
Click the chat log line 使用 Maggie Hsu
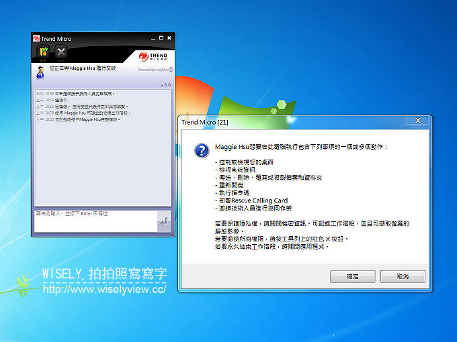(83, 113)
